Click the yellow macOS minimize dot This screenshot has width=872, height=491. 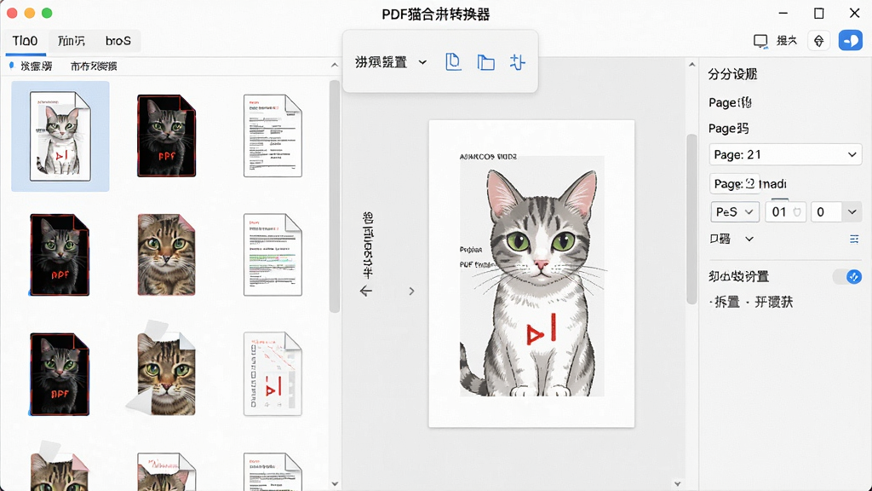click(x=30, y=13)
